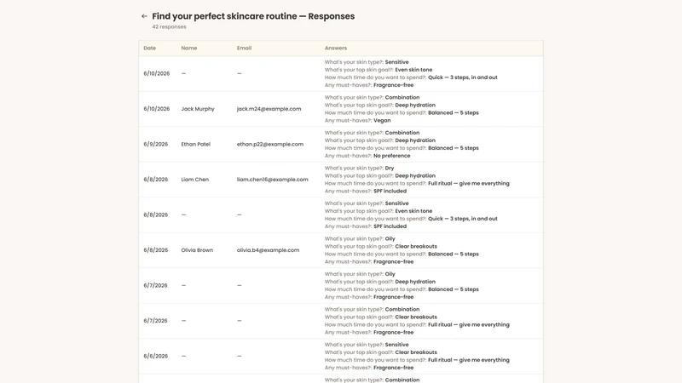Click email liam.chen16@example.com
The image size is (682, 383).
272,180
